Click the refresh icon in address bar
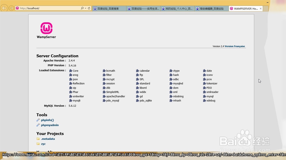This screenshot has width=286, height=160. 89,8
